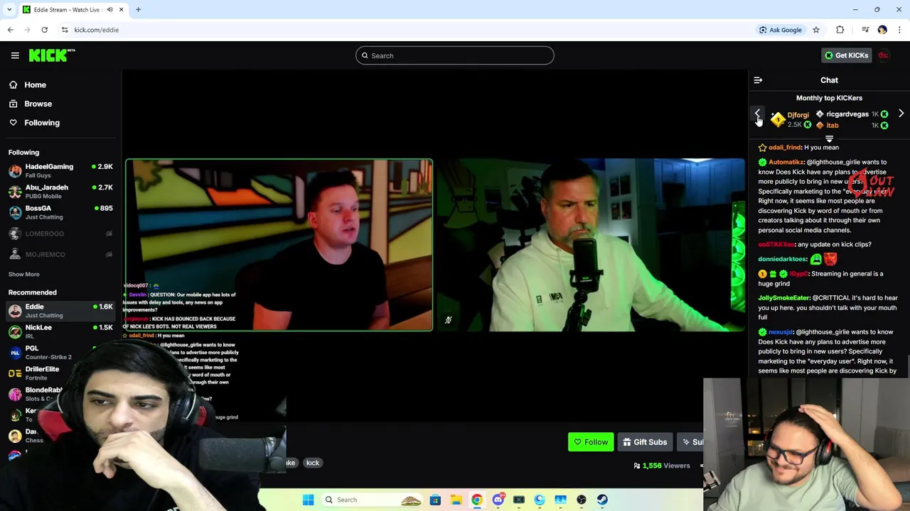
Task: Click the donniedarktoes username in chat
Action: [782, 259]
